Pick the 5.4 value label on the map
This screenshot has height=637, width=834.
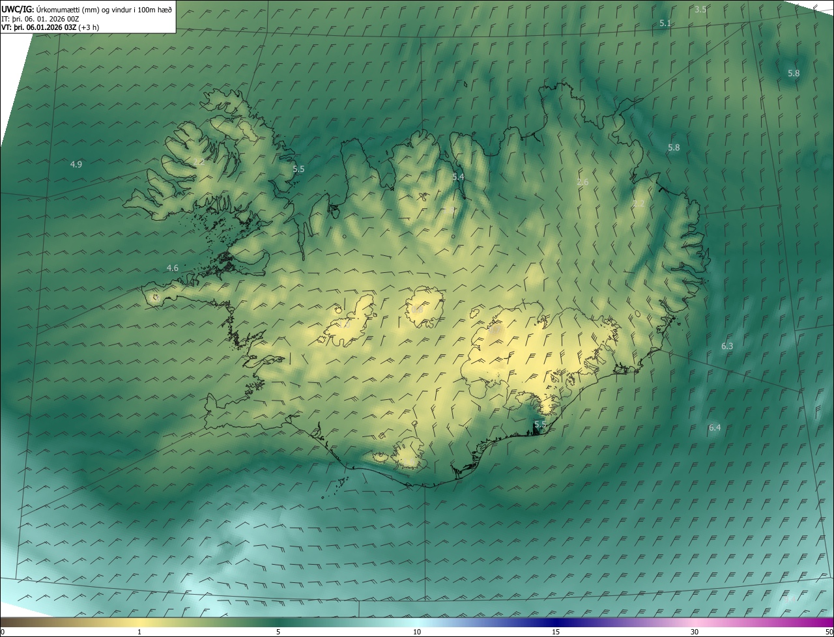click(458, 177)
